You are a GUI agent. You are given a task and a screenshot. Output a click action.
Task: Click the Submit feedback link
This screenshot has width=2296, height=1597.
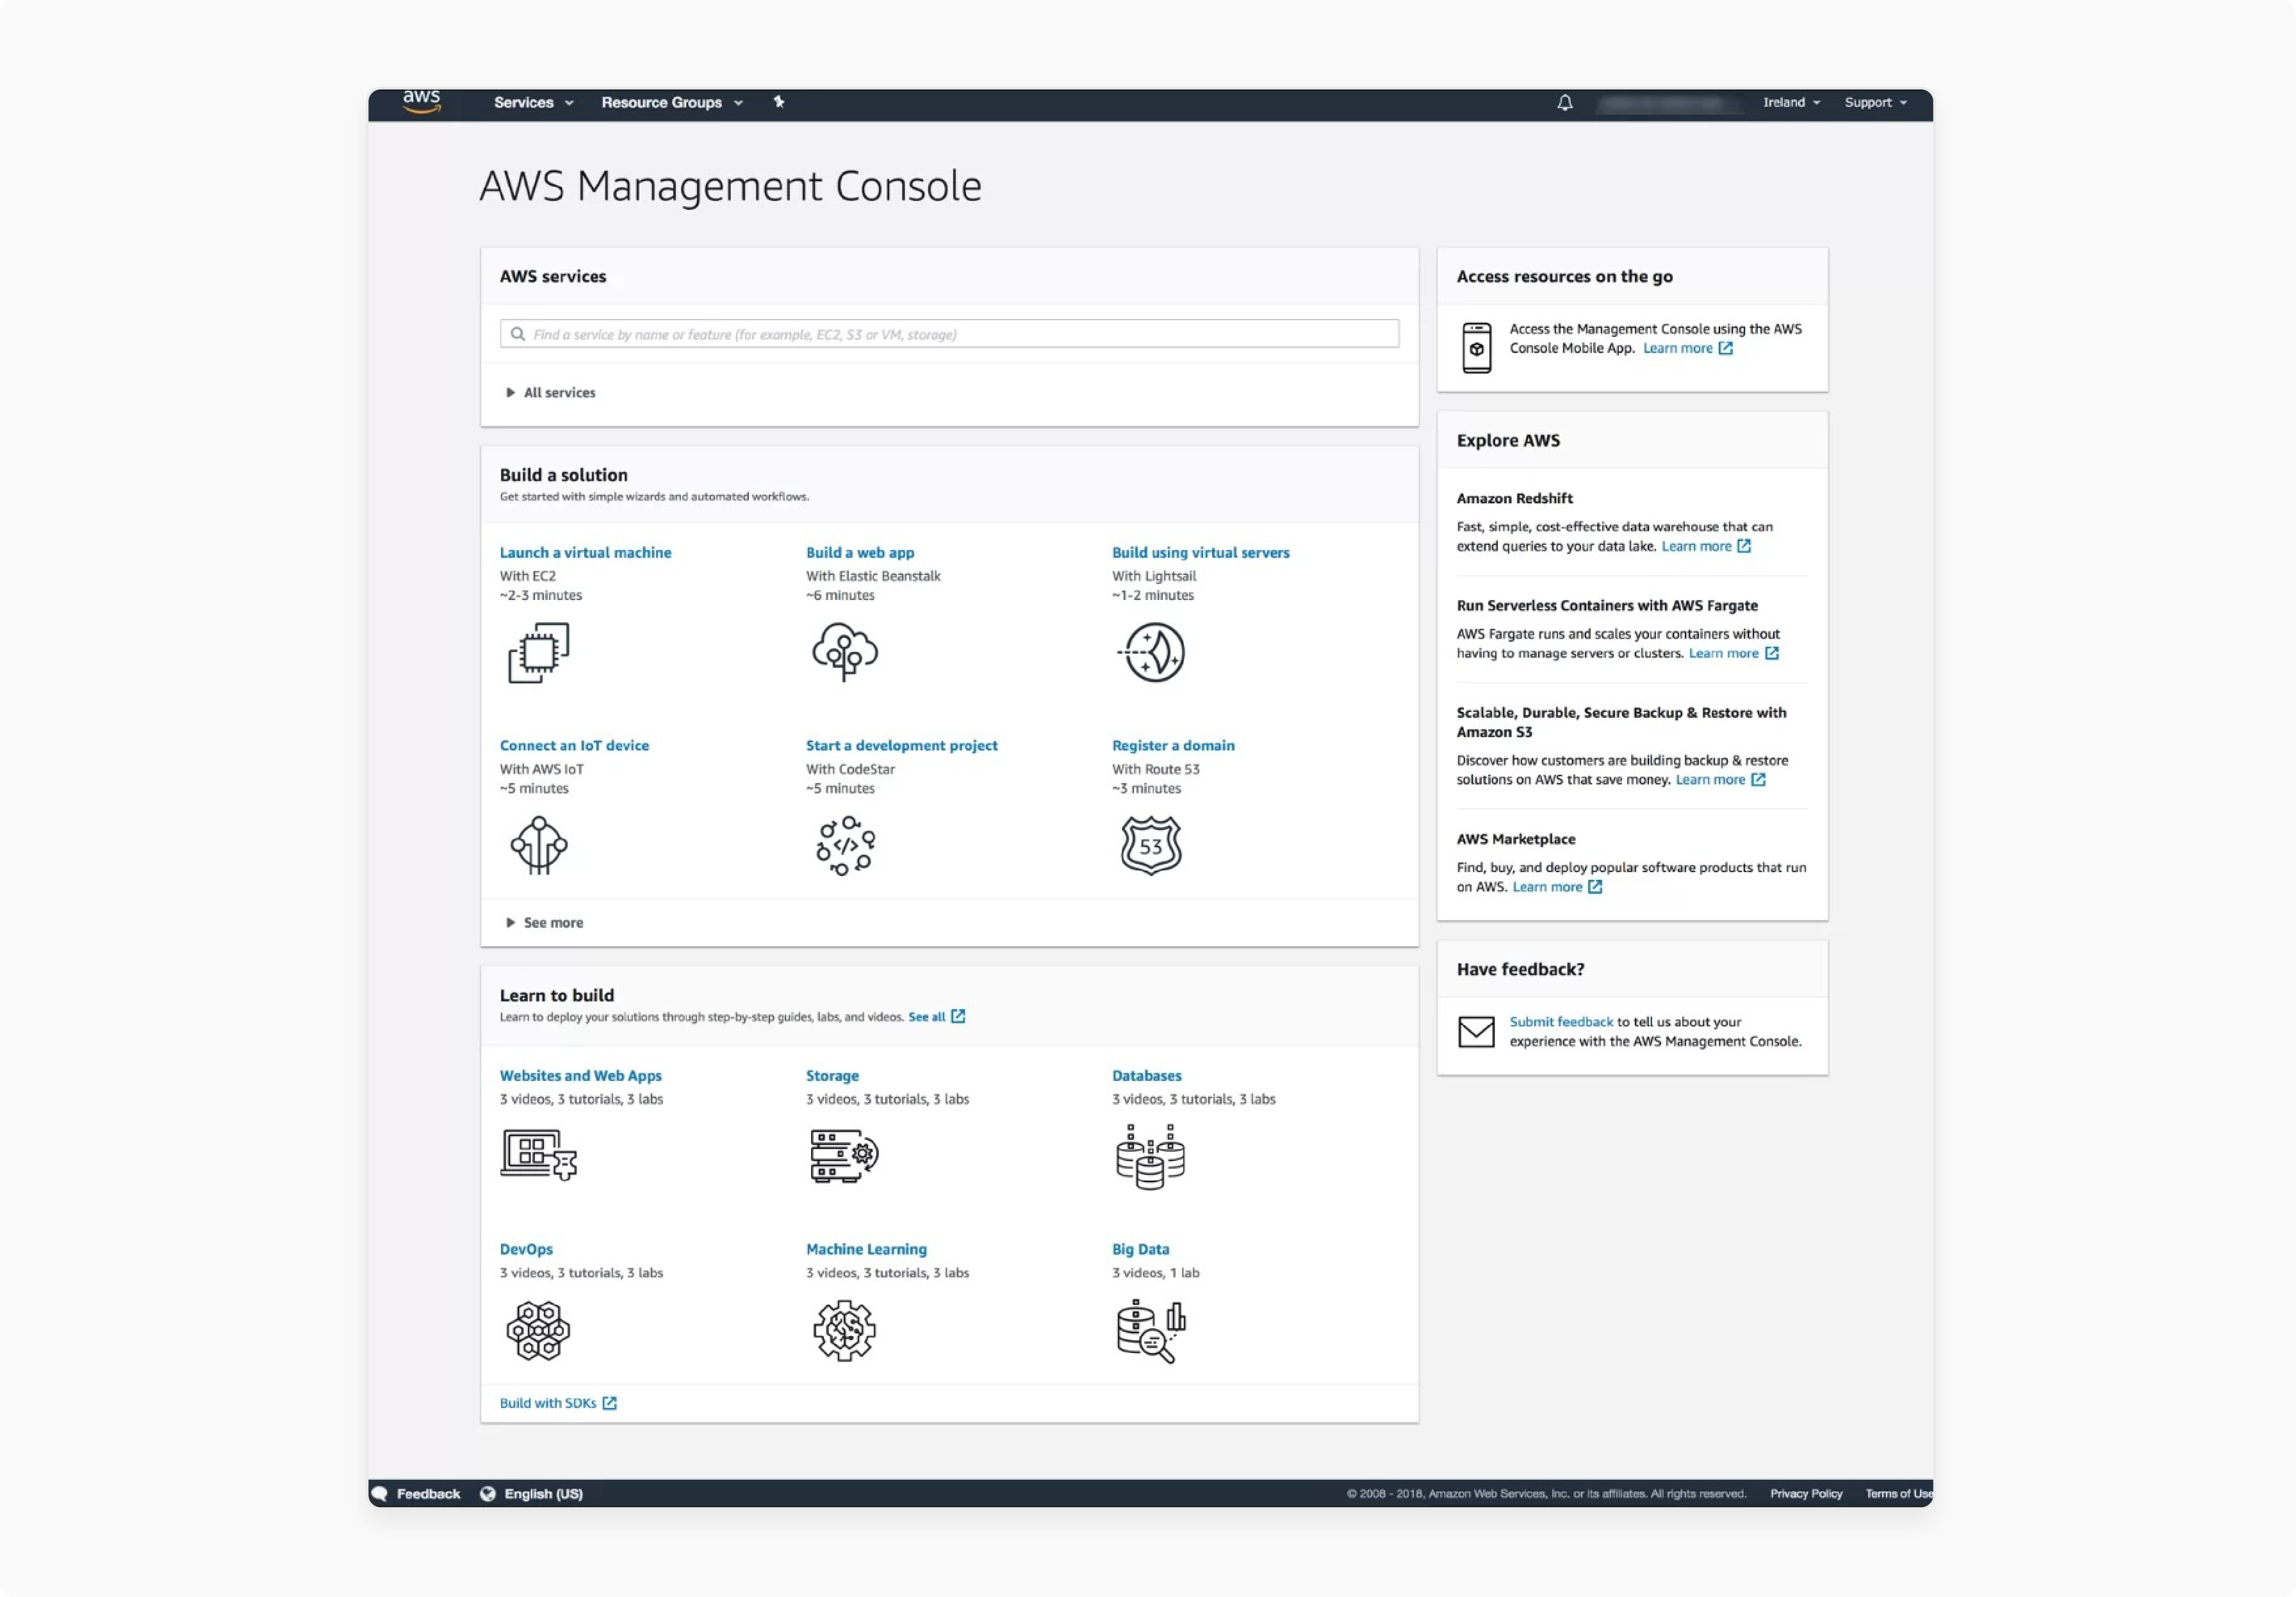1562,1021
